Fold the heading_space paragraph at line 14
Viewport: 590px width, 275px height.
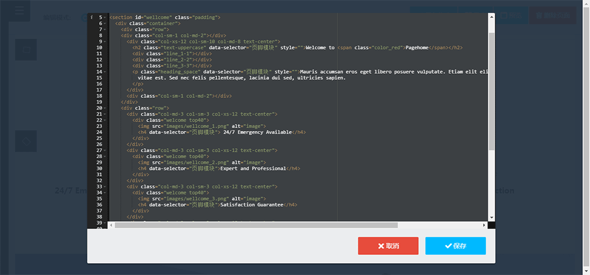click(x=104, y=72)
